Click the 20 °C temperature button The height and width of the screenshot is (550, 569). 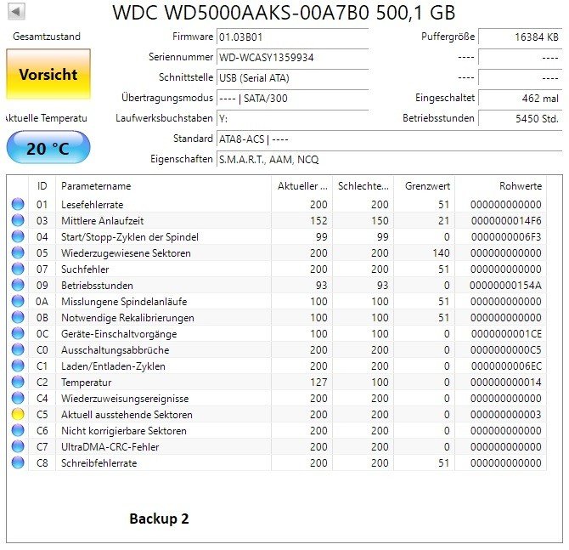48,148
